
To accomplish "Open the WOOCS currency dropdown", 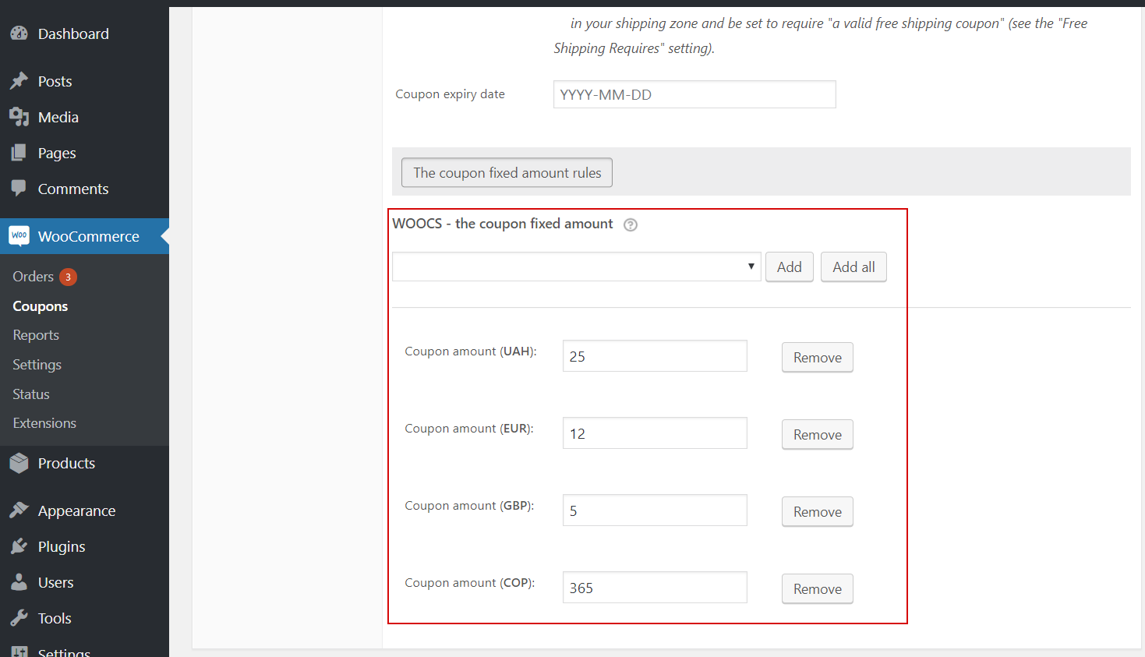I will 576,267.
